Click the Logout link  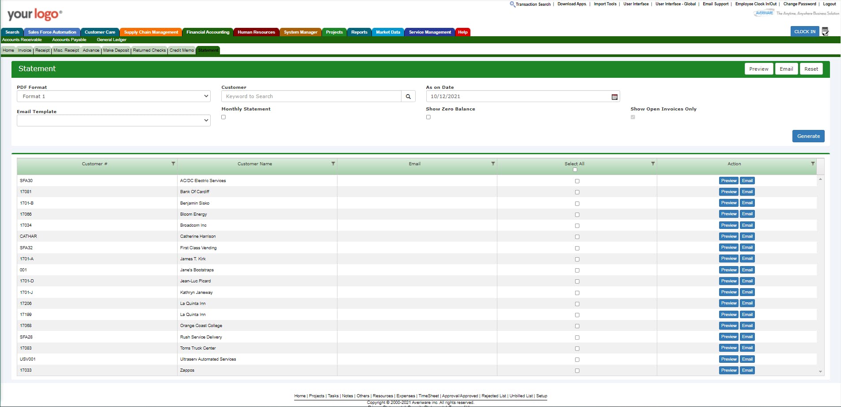(829, 4)
